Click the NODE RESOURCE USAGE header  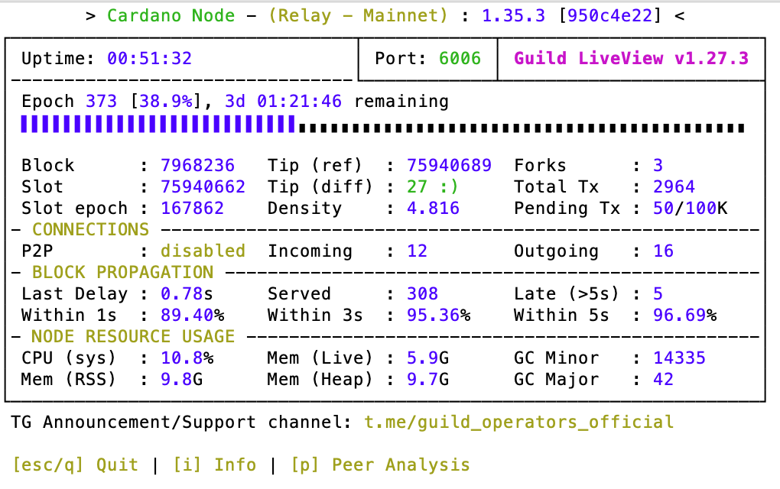click(133, 336)
